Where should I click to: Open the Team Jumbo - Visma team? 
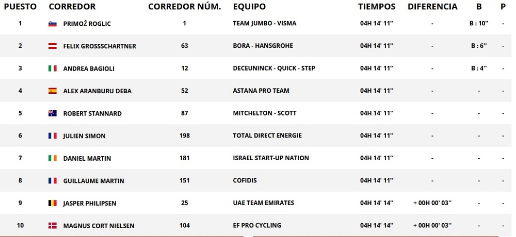[264, 24]
